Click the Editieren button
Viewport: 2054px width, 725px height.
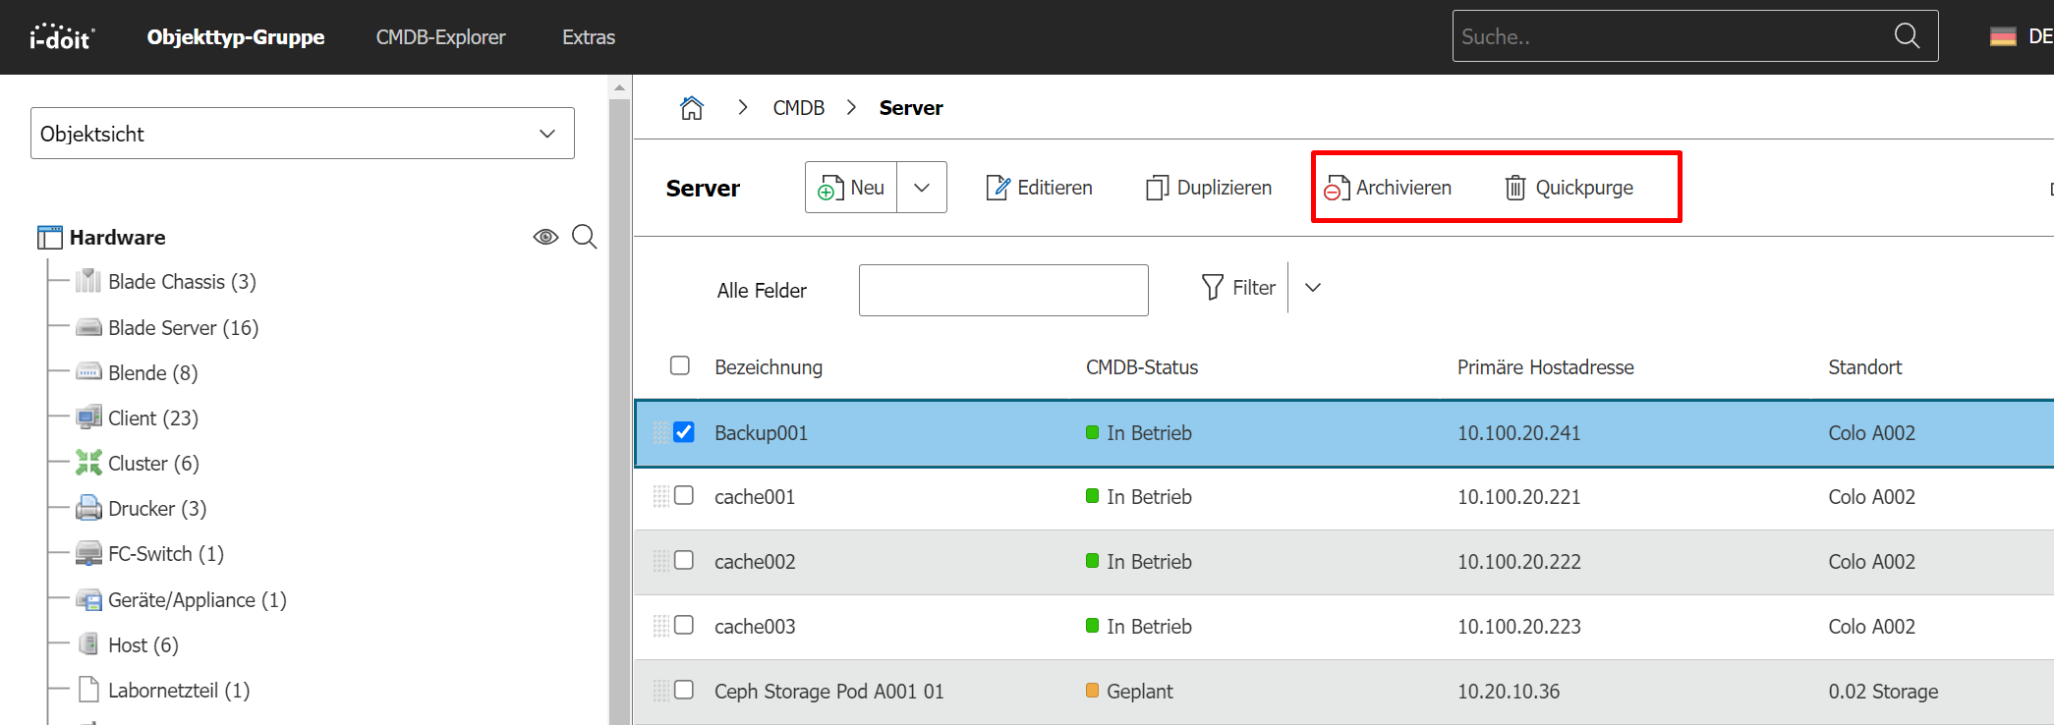(1039, 188)
